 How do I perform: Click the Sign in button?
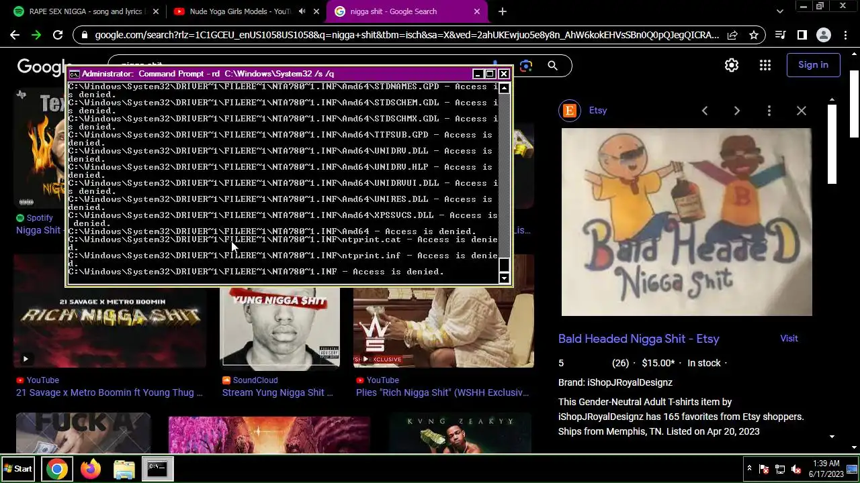coord(813,65)
